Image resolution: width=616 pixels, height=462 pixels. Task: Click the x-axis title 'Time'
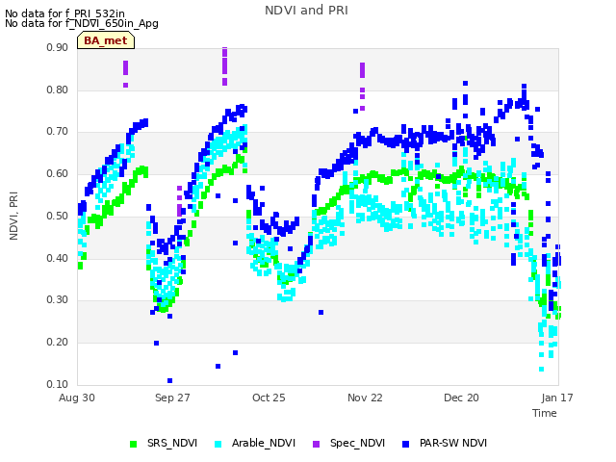pyautogui.click(x=545, y=413)
